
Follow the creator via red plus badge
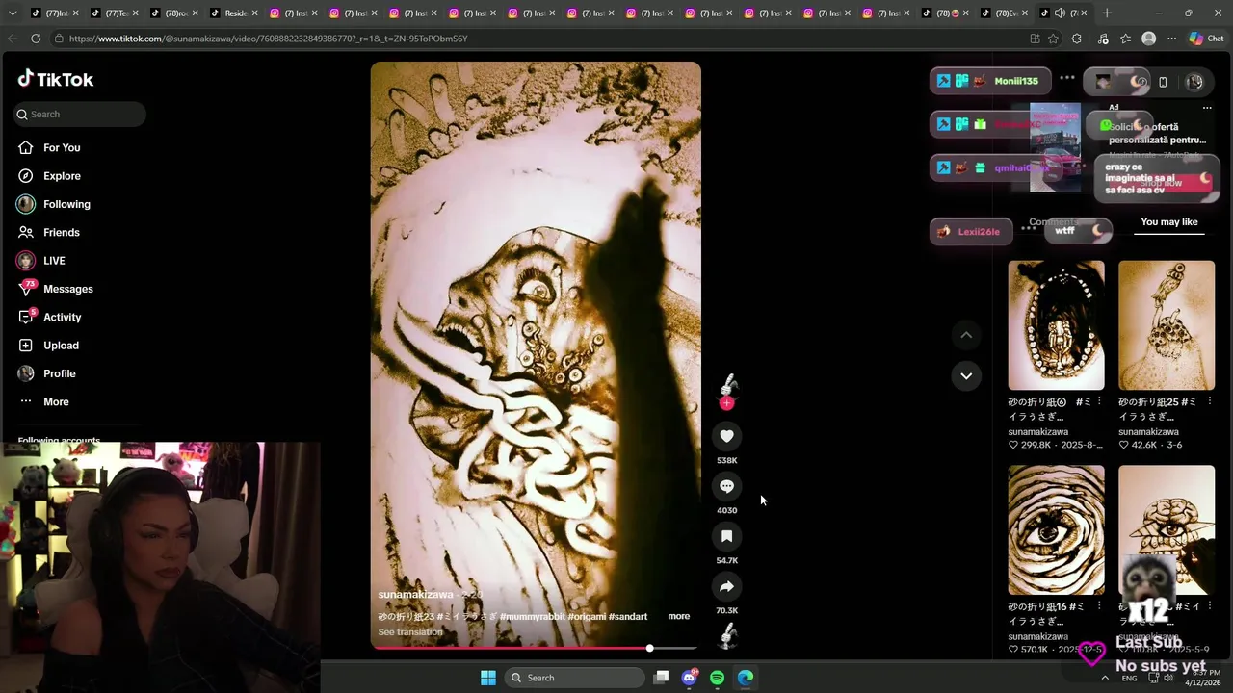click(726, 403)
